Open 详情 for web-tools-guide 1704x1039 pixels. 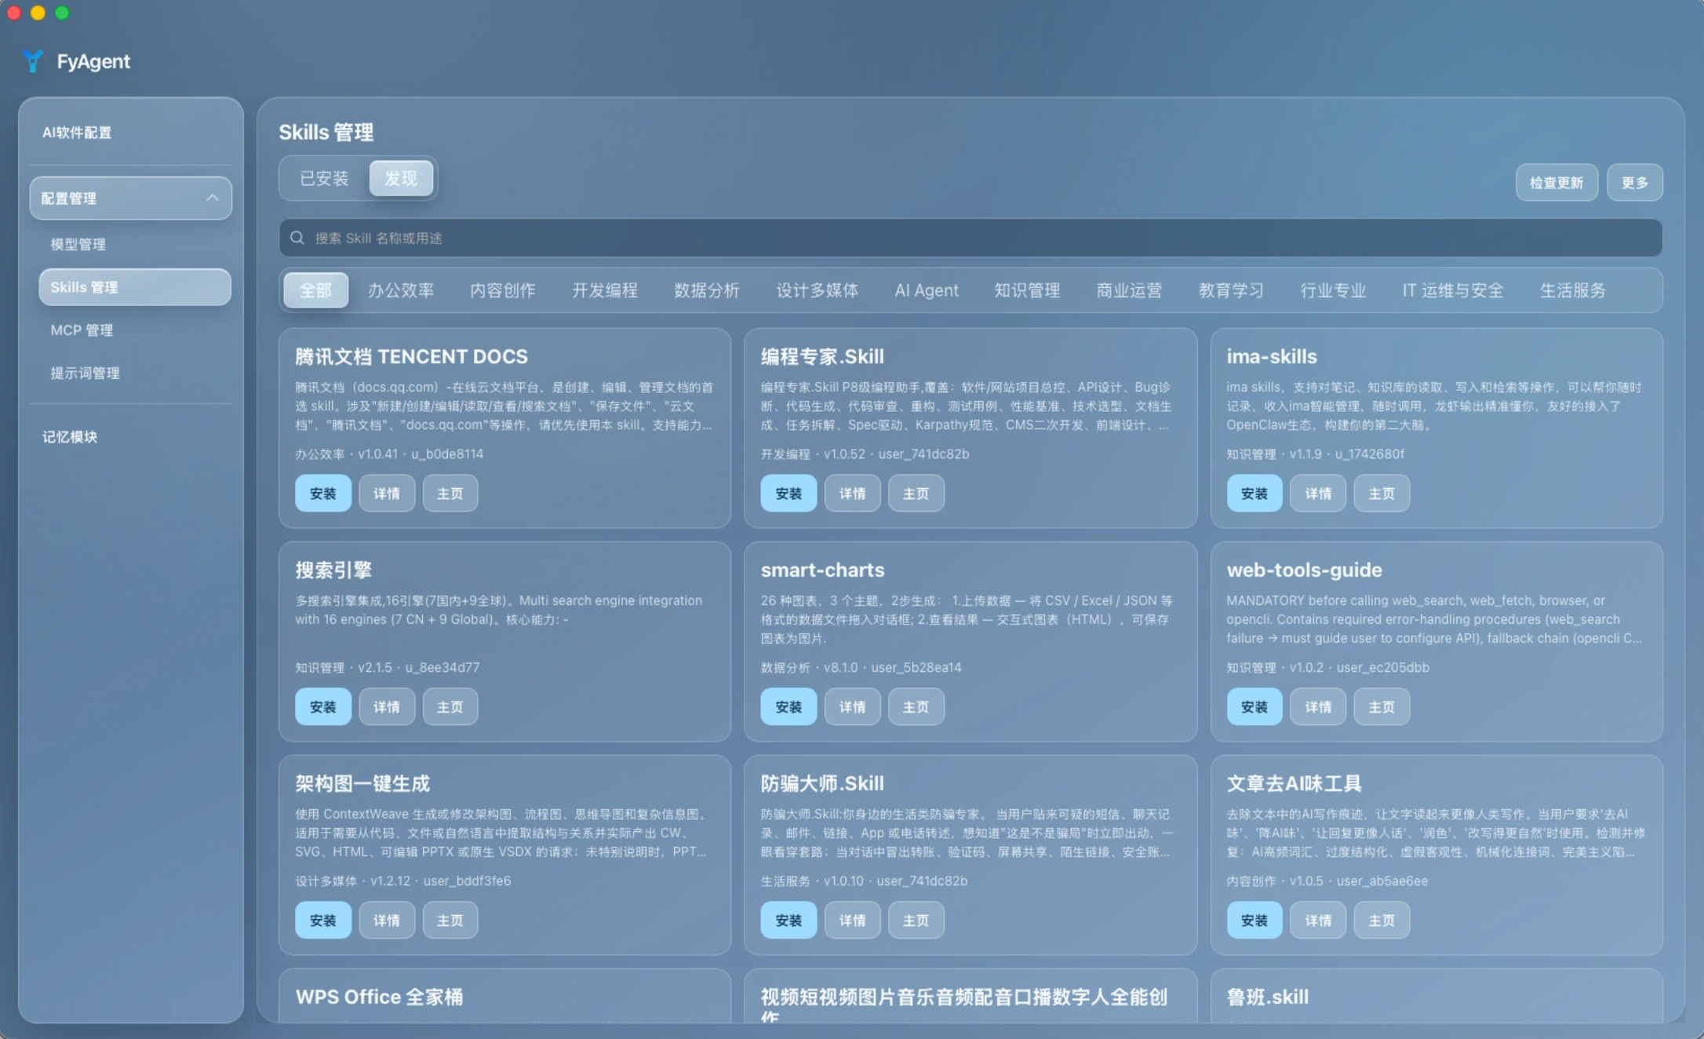click(x=1318, y=707)
